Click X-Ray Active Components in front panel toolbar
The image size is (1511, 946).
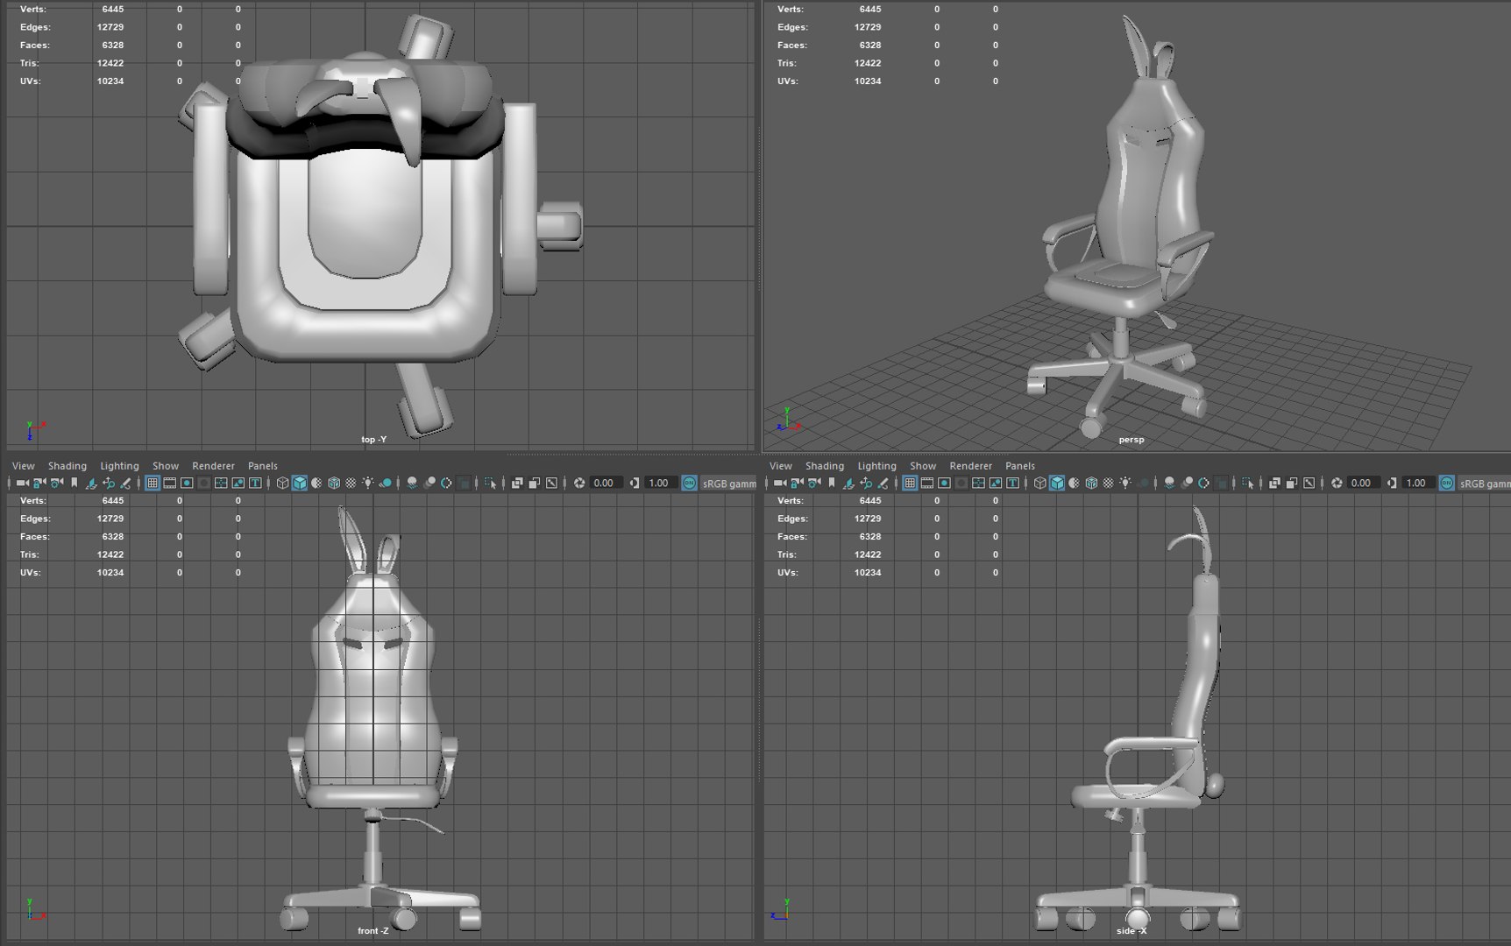click(534, 483)
